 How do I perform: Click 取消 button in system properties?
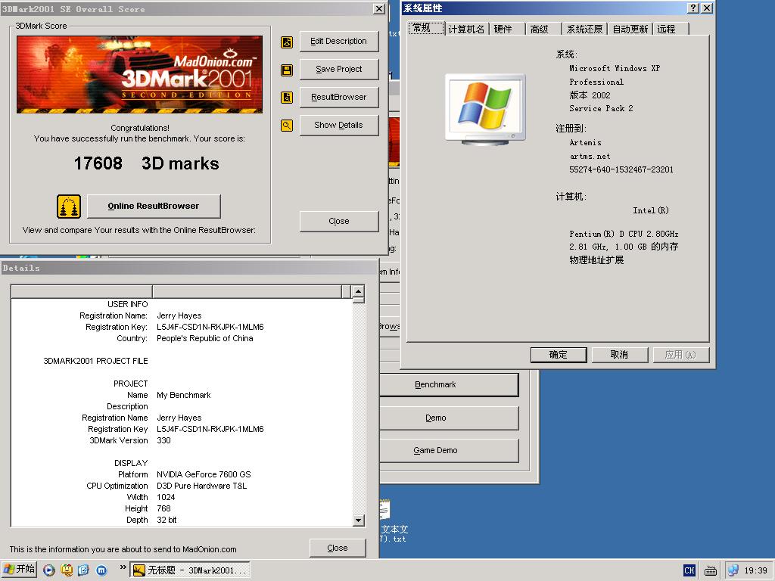pos(619,355)
